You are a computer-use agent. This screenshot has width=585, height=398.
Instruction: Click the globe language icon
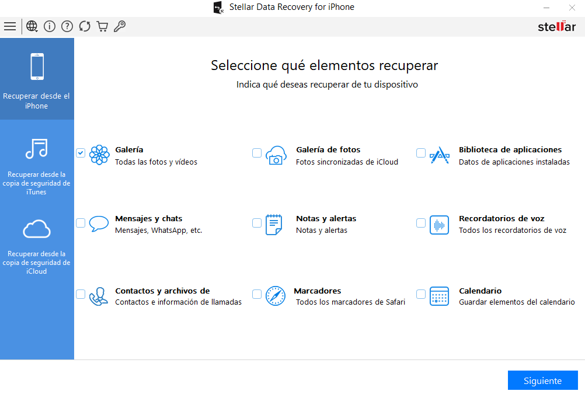pyautogui.click(x=32, y=26)
